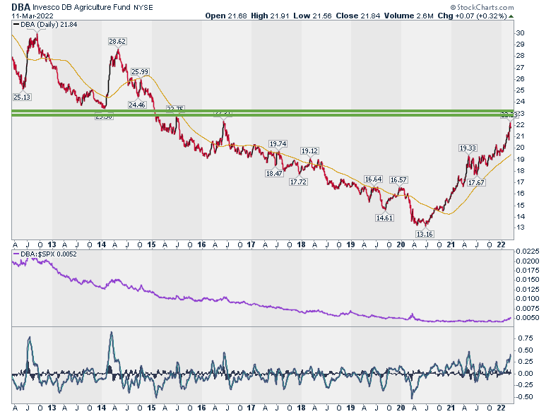The image size is (551, 414).
Task: Click the DBA (Daily) 21.84 legend
Action: [45, 25]
